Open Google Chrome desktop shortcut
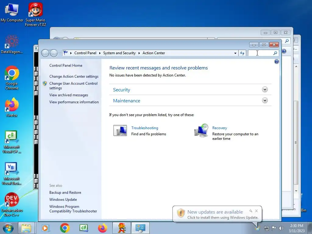 pyautogui.click(x=12, y=78)
